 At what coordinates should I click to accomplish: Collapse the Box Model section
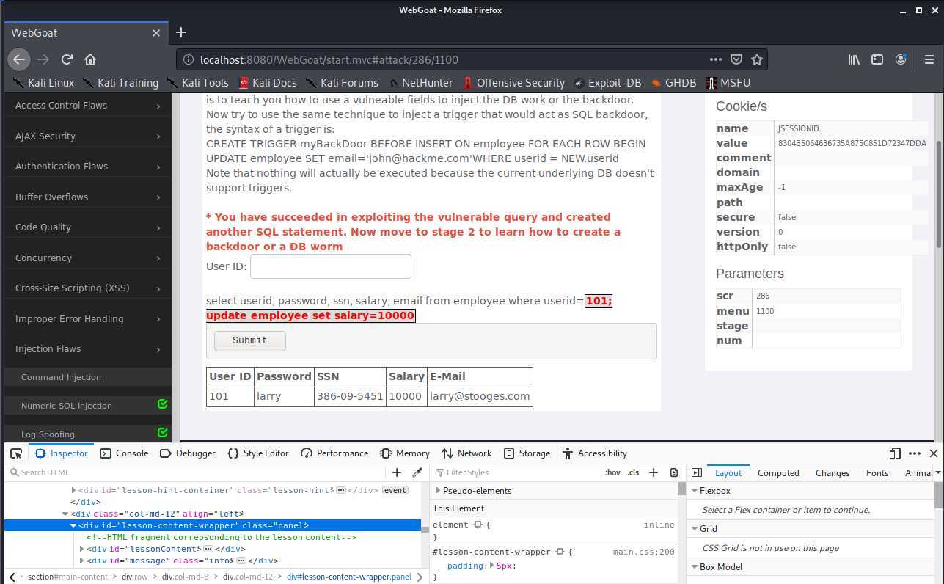pyautogui.click(x=694, y=567)
